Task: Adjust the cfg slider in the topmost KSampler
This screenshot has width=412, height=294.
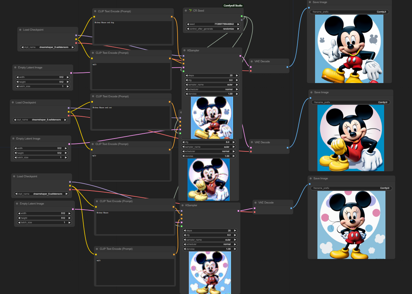Action: pos(212,80)
